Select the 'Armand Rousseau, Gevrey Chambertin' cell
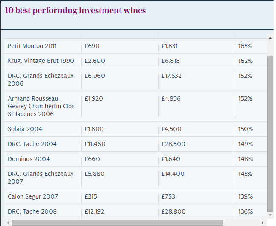The height and width of the screenshot is (226, 276). 43,106
